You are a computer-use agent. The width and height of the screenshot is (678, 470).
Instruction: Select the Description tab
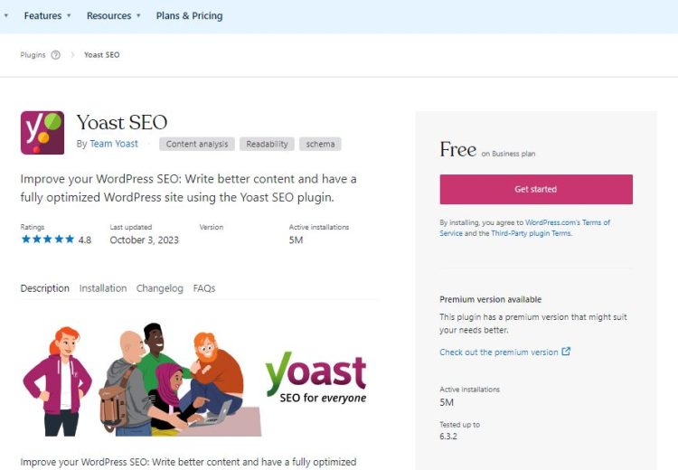pos(45,288)
